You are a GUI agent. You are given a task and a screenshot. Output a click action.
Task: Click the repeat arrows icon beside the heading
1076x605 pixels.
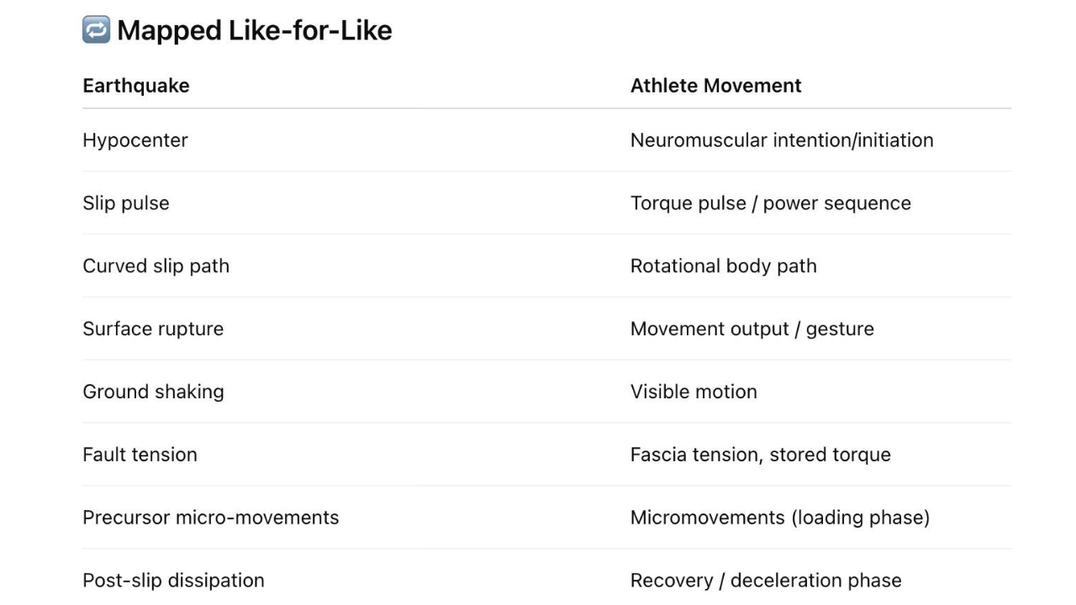click(96, 30)
